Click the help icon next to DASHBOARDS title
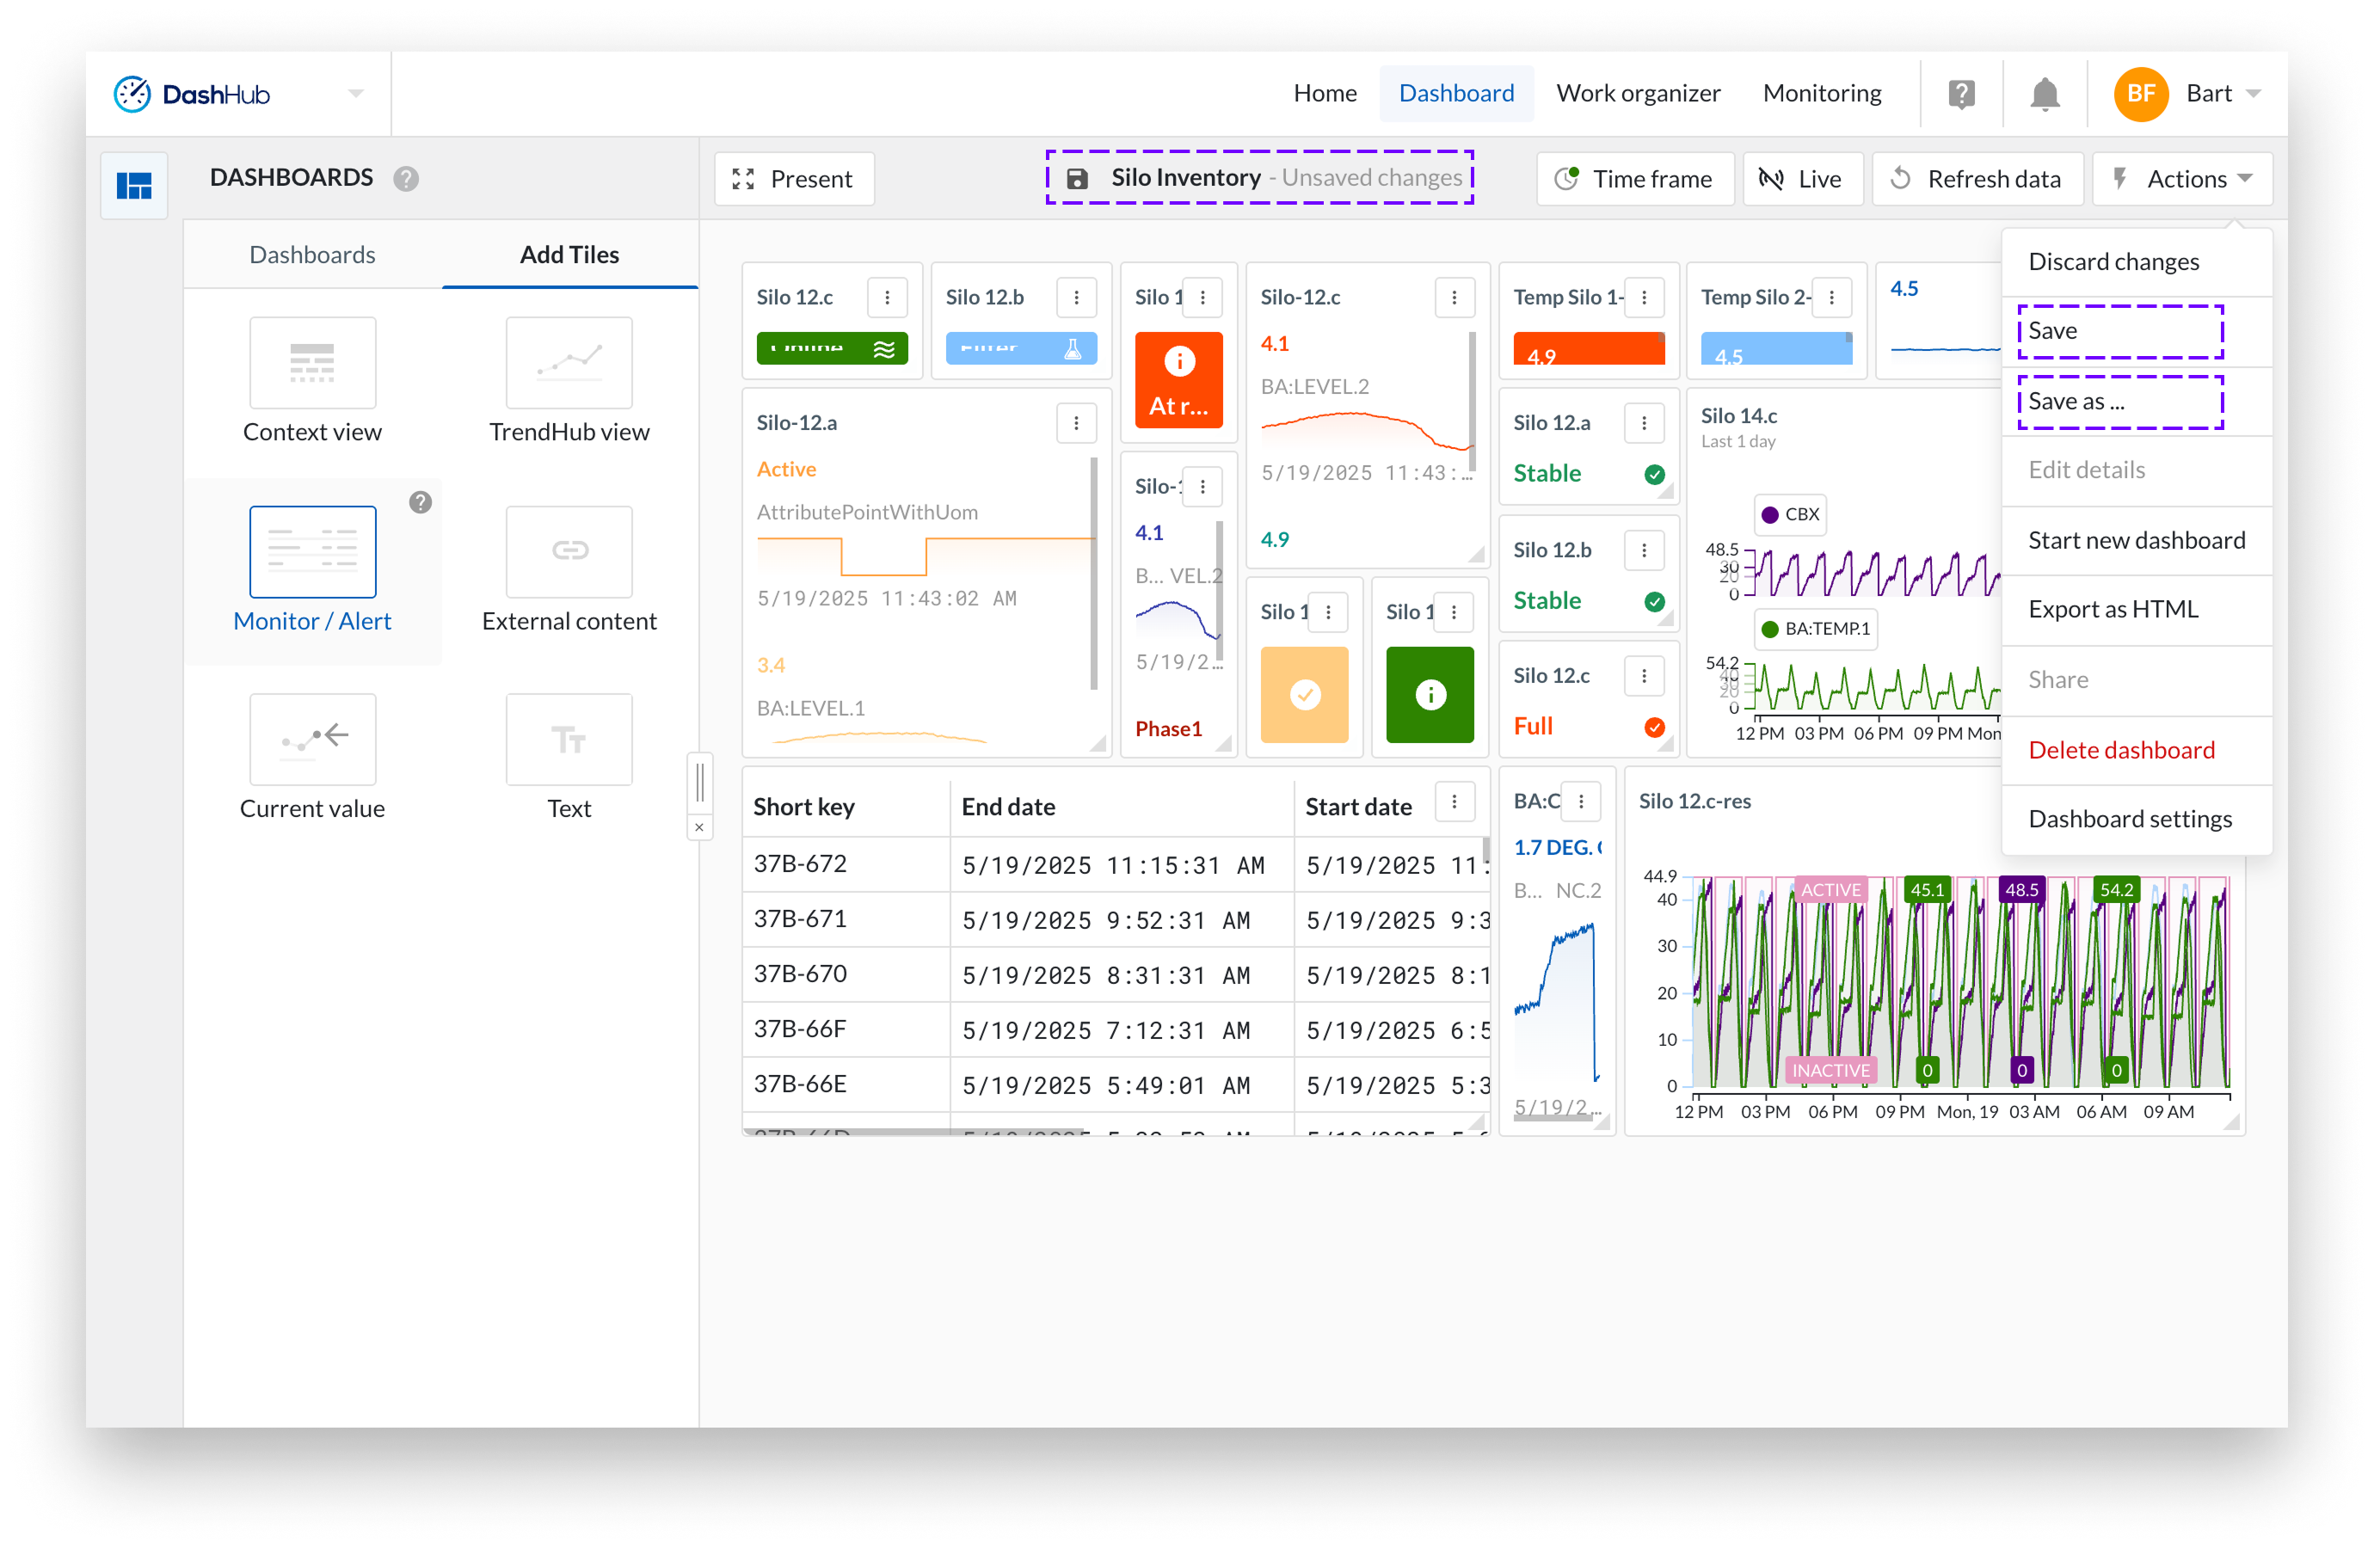Screen dimensions: 2374x1548 pos(406,179)
